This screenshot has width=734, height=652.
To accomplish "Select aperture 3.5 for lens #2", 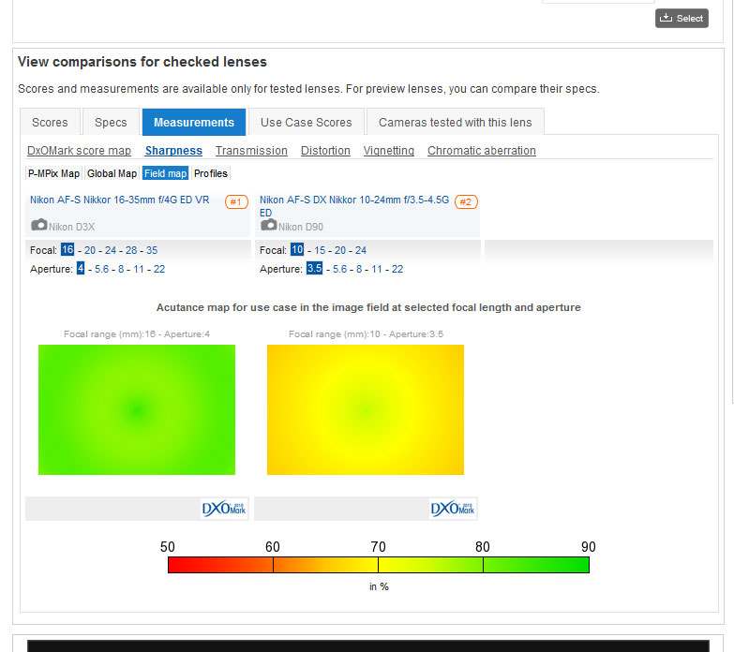I will click(x=315, y=269).
